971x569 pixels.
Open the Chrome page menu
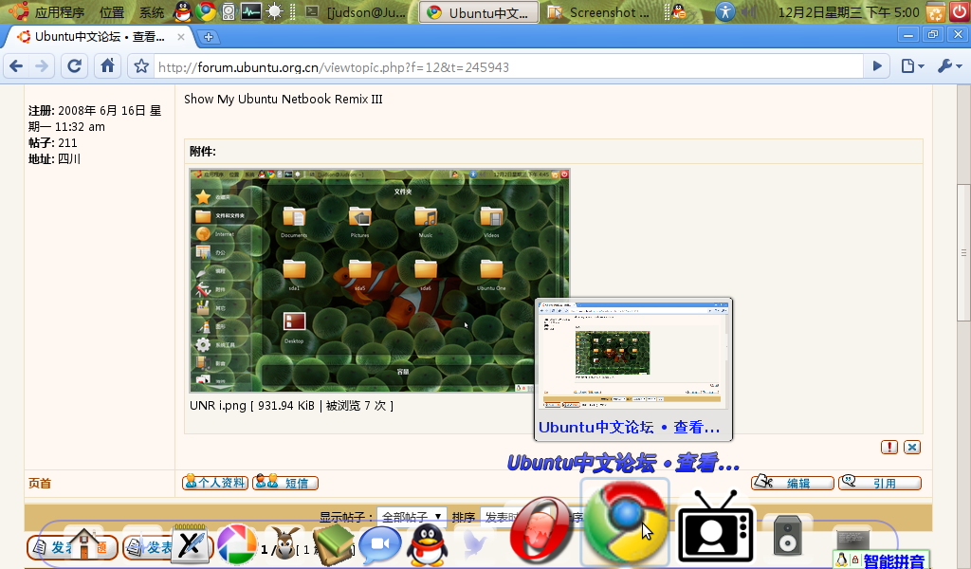point(912,66)
